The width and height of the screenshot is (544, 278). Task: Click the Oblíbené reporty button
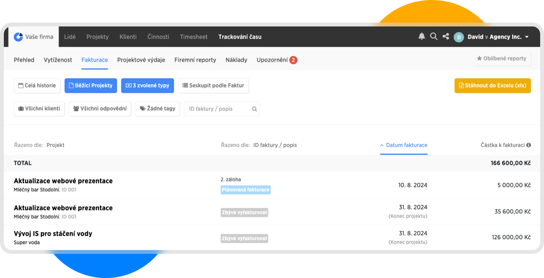(502, 59)
